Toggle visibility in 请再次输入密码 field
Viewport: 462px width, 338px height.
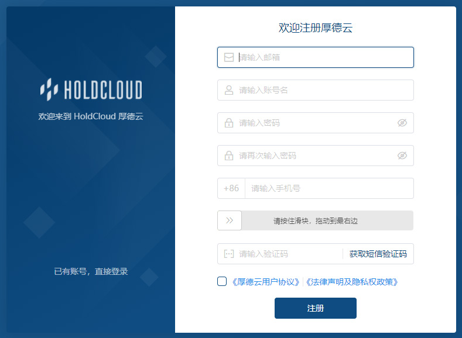click(402, 156)
